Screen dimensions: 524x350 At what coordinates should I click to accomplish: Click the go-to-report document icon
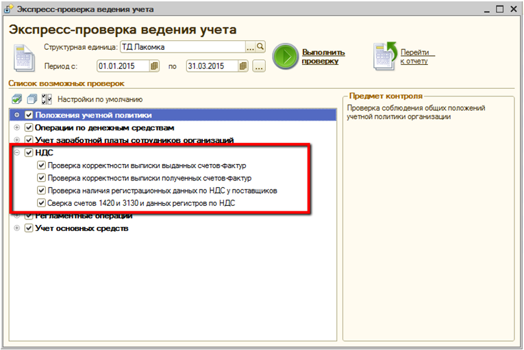(x=385, y=56)
